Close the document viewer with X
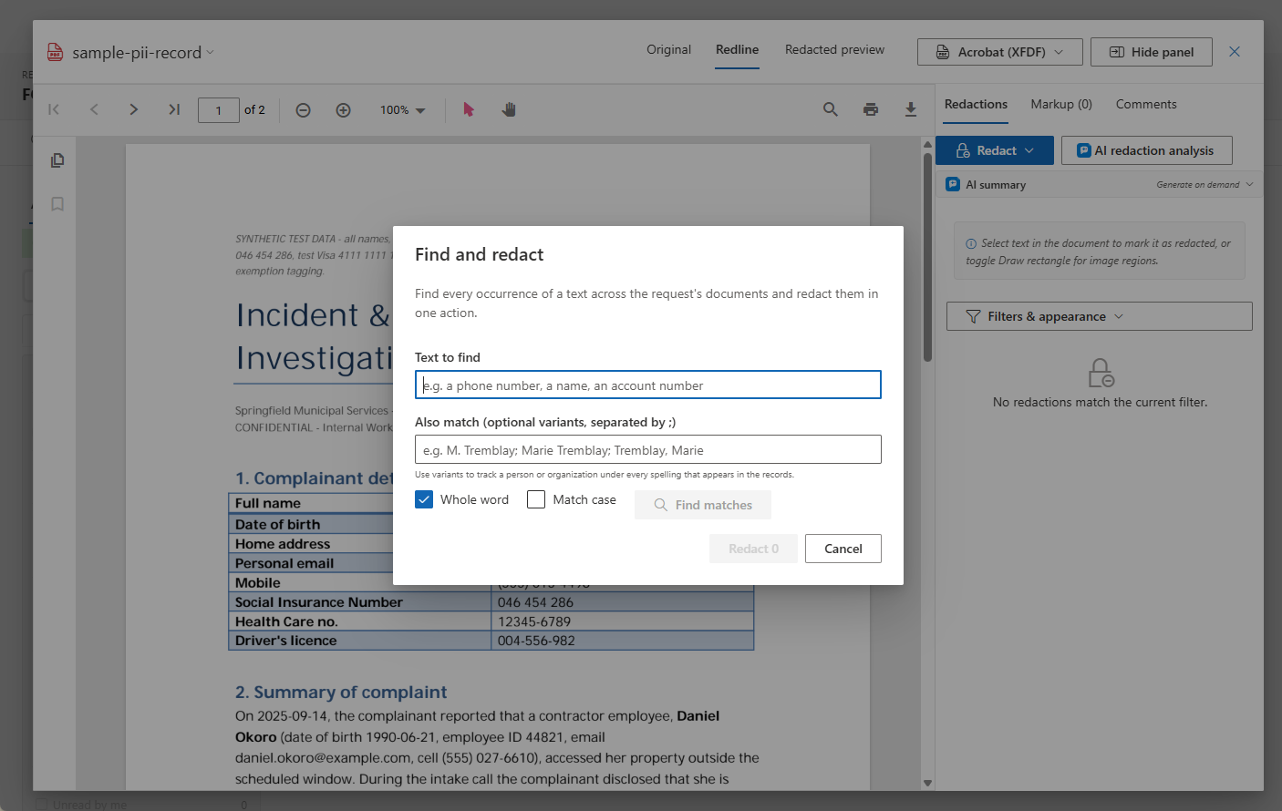Image resolution: width=1282 pixels, height=811 pixels. click(x=1235, y=52)
